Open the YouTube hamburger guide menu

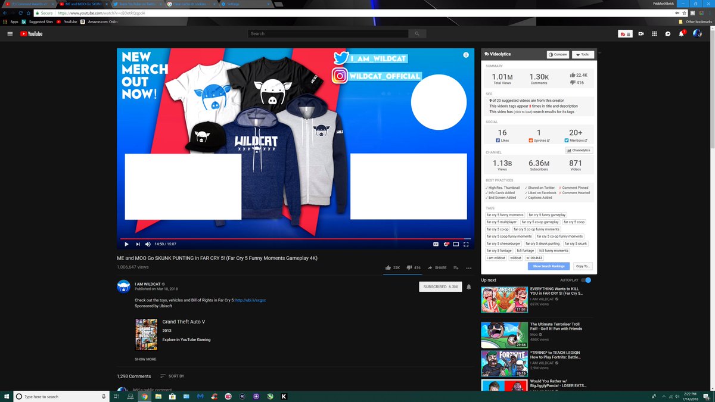point(10,34)
